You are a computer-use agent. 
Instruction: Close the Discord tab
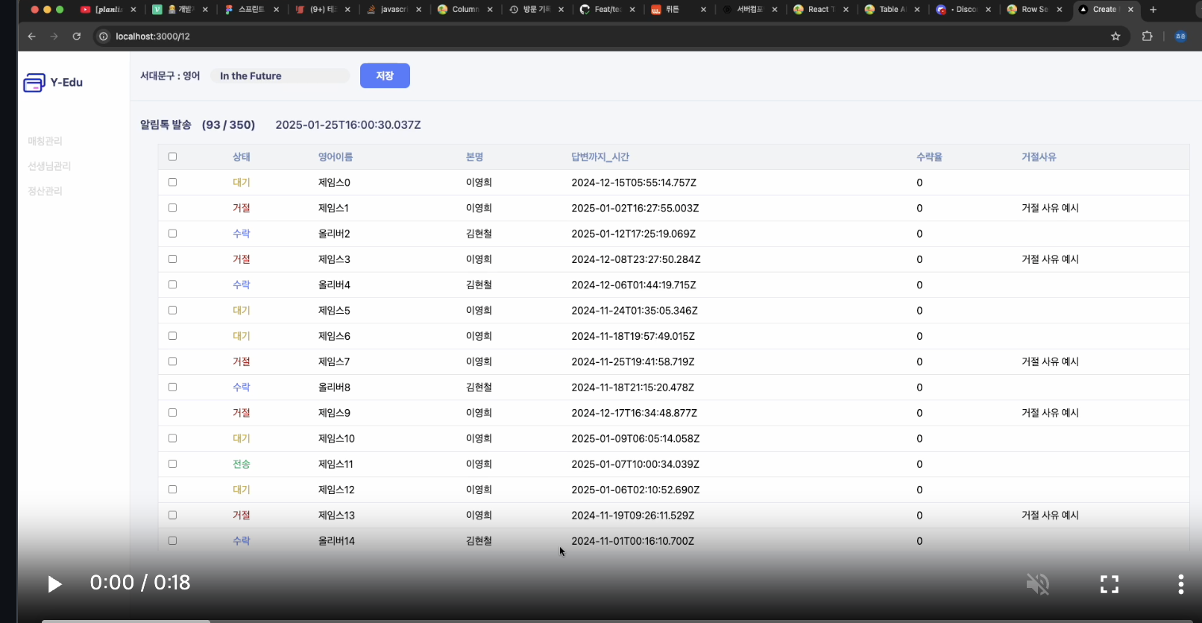(988, 10)
